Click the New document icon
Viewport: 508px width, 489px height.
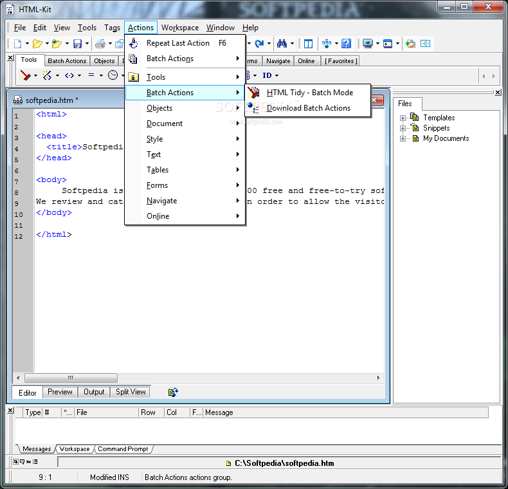[x=17, y=43]
